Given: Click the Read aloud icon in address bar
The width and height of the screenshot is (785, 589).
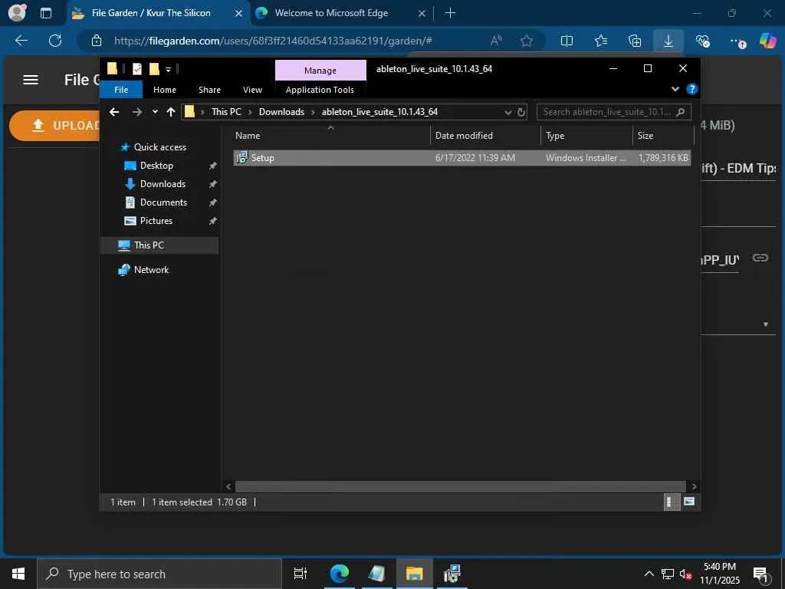Looking at the screenshot, I should click(x=496, y=41).
